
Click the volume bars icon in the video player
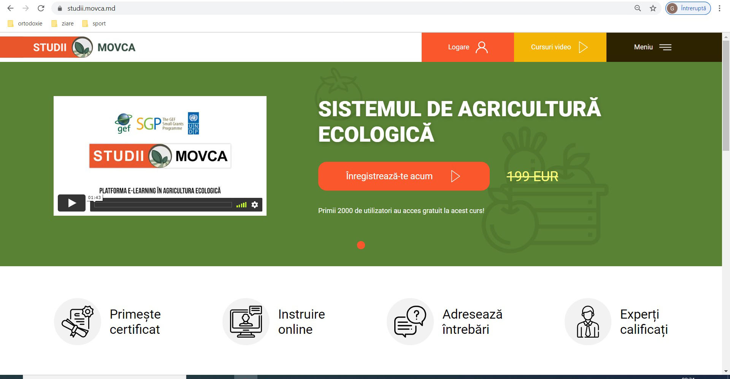[x=241, y=204]
